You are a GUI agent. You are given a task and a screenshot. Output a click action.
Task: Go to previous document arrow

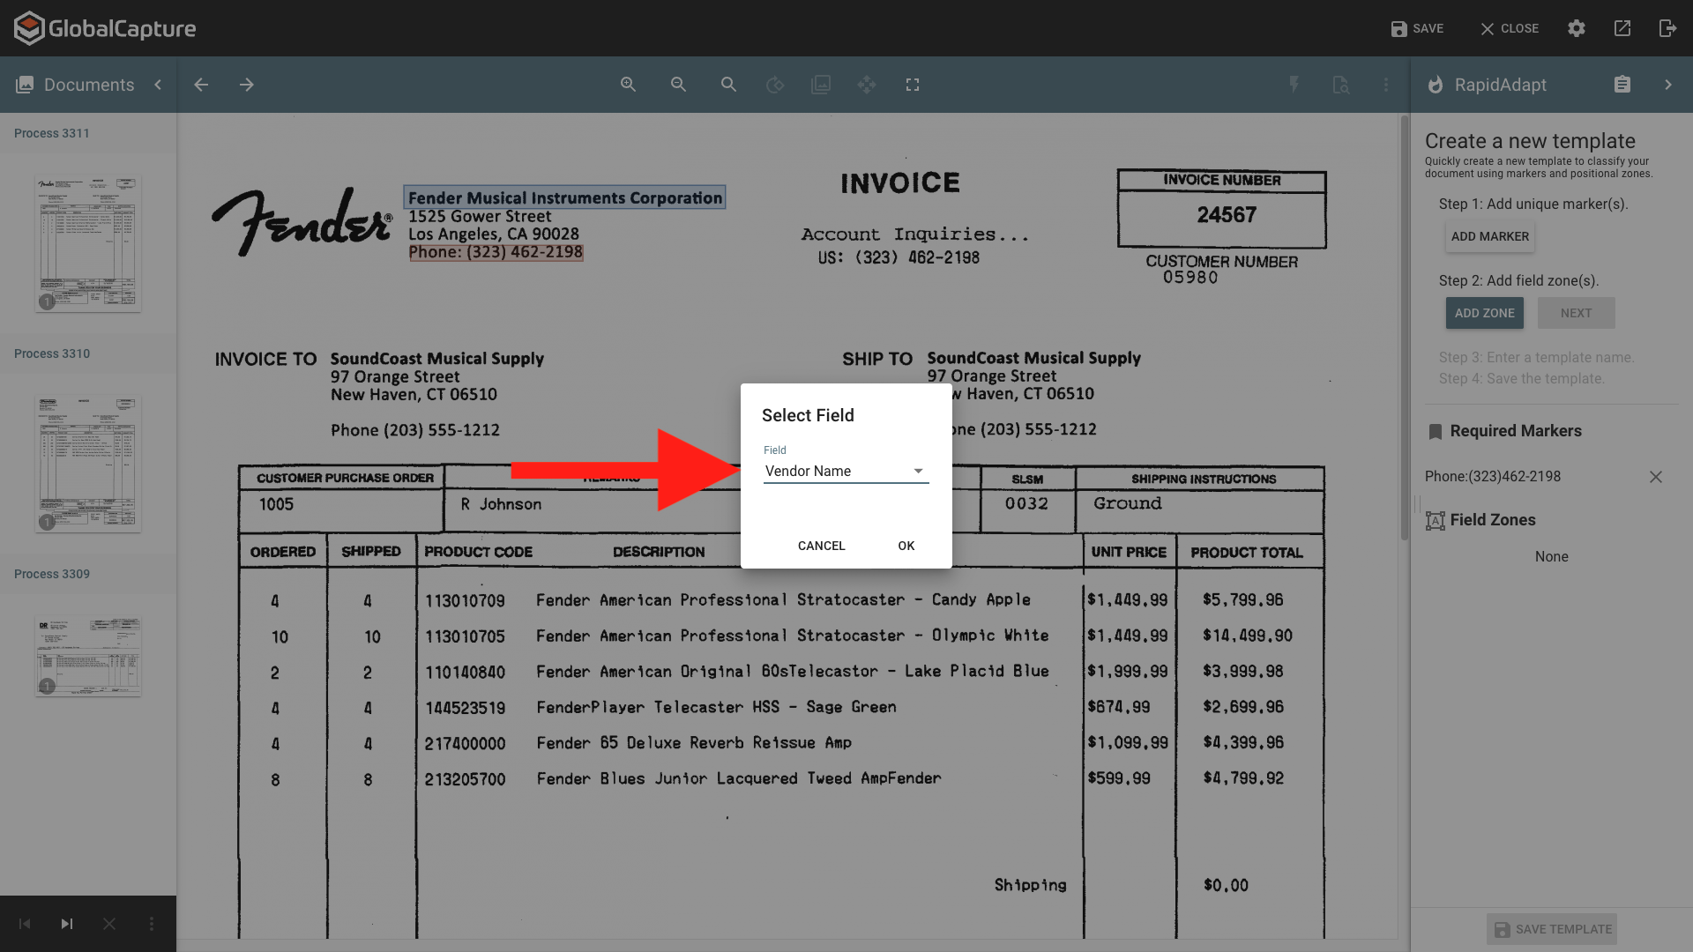point(201,85)
